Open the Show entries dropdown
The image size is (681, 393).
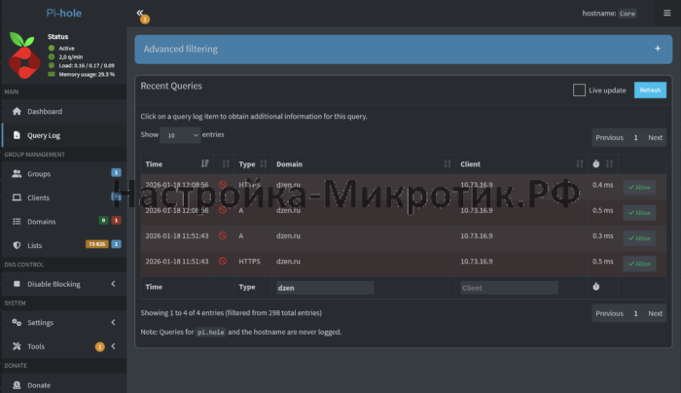180,135
